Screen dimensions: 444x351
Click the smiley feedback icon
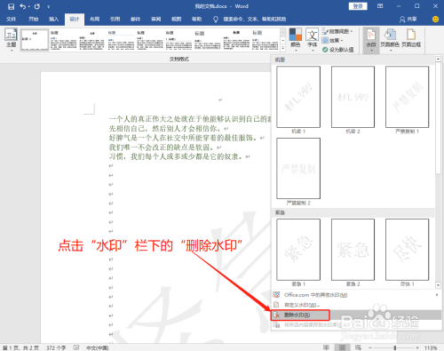pyautogui.click(x=435, y=20)
